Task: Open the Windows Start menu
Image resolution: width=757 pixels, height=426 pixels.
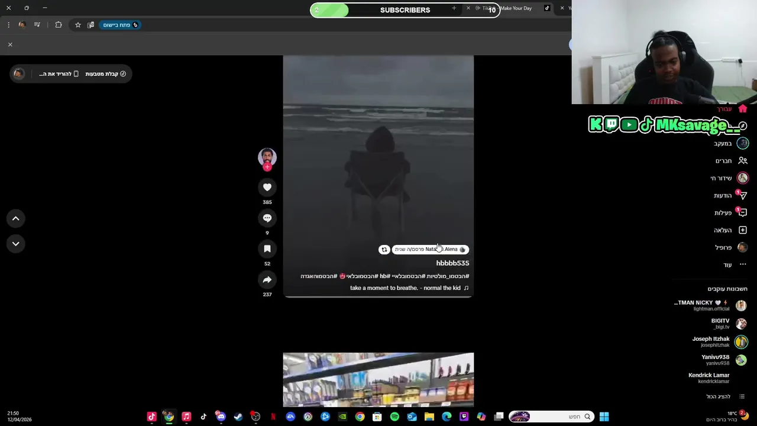Action: point(604,417)
